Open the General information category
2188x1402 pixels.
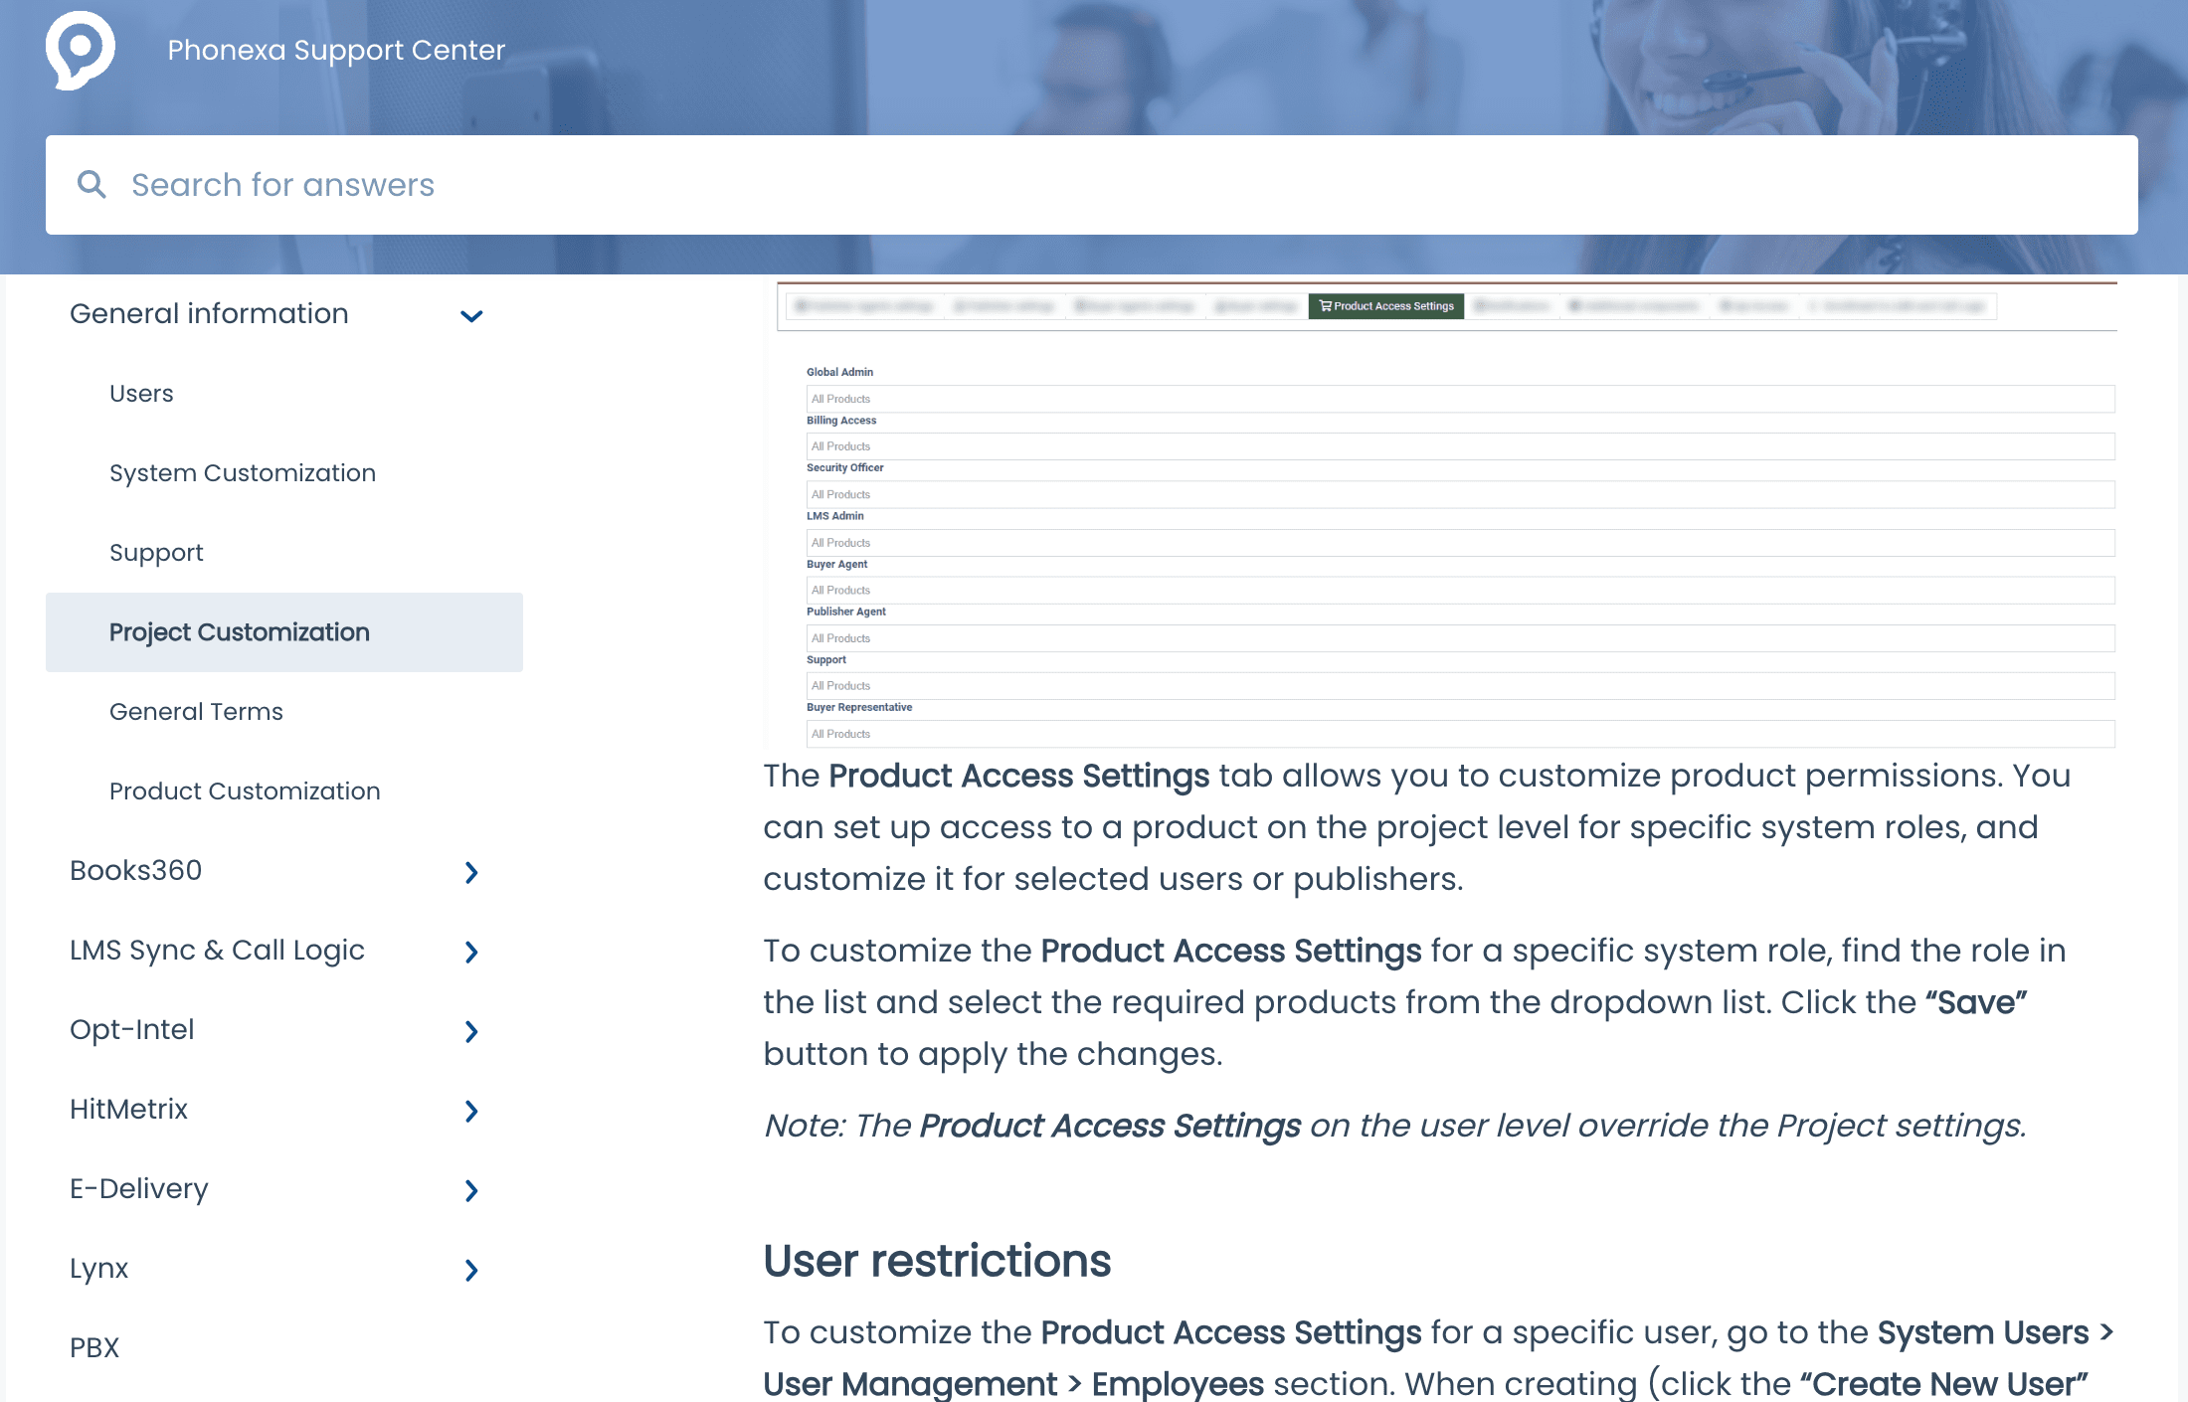tap(209, 314)
